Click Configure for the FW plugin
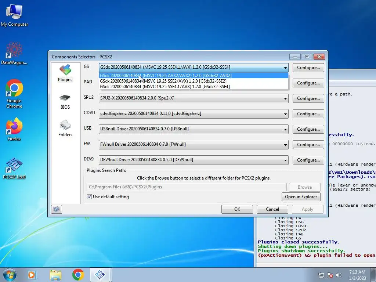Screen dimensions: 376x282 pyautogui.click(x=308, y=145)
